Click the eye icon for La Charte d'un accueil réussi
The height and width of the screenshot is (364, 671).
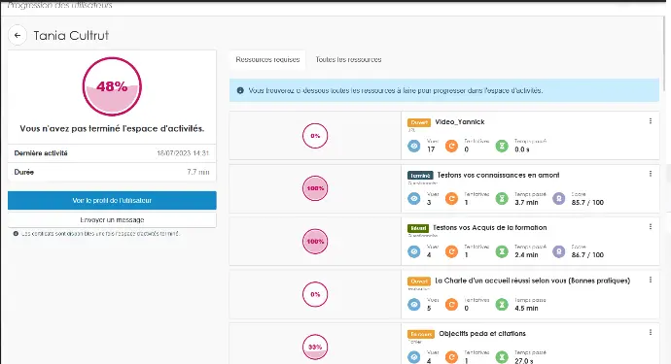414,305
